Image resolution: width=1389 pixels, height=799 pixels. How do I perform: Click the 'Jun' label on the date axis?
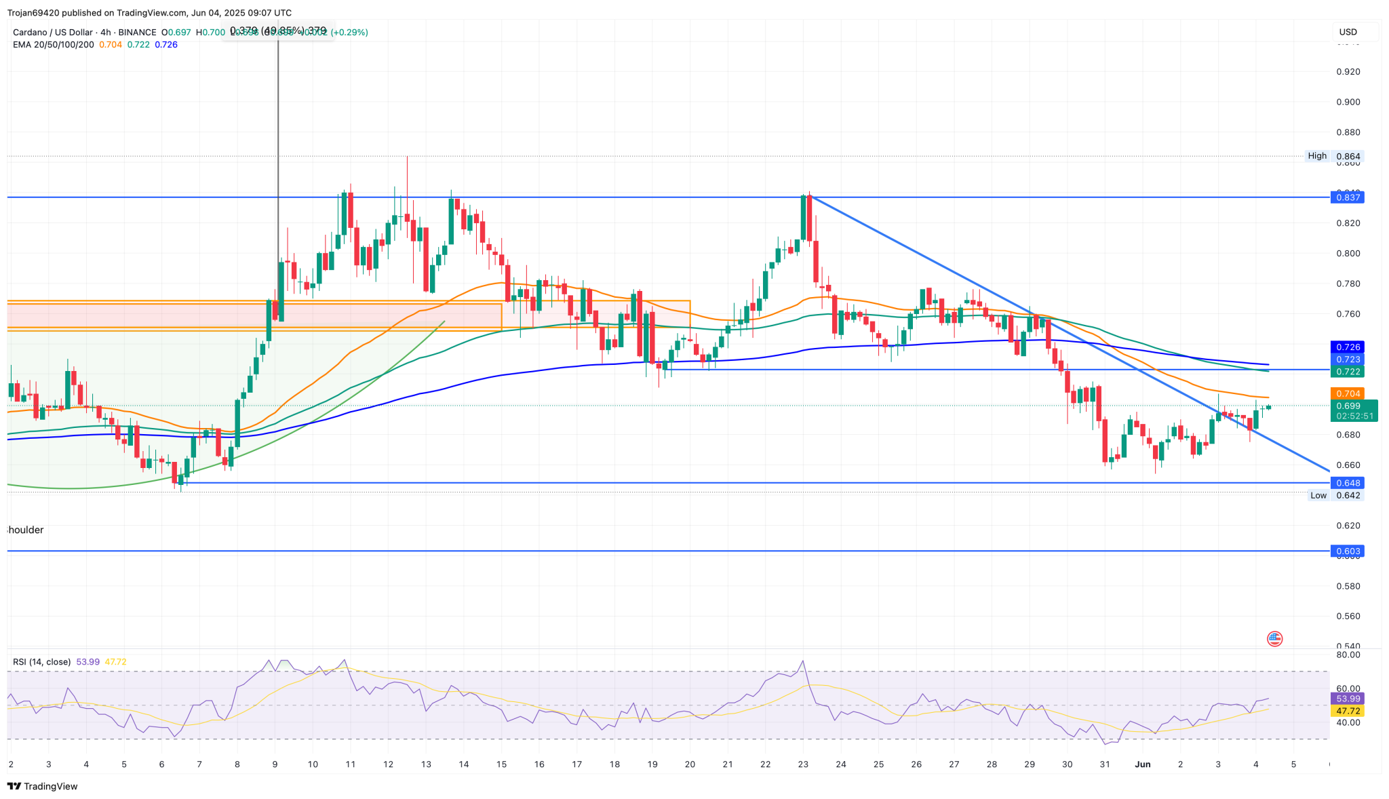[1143, 764]
